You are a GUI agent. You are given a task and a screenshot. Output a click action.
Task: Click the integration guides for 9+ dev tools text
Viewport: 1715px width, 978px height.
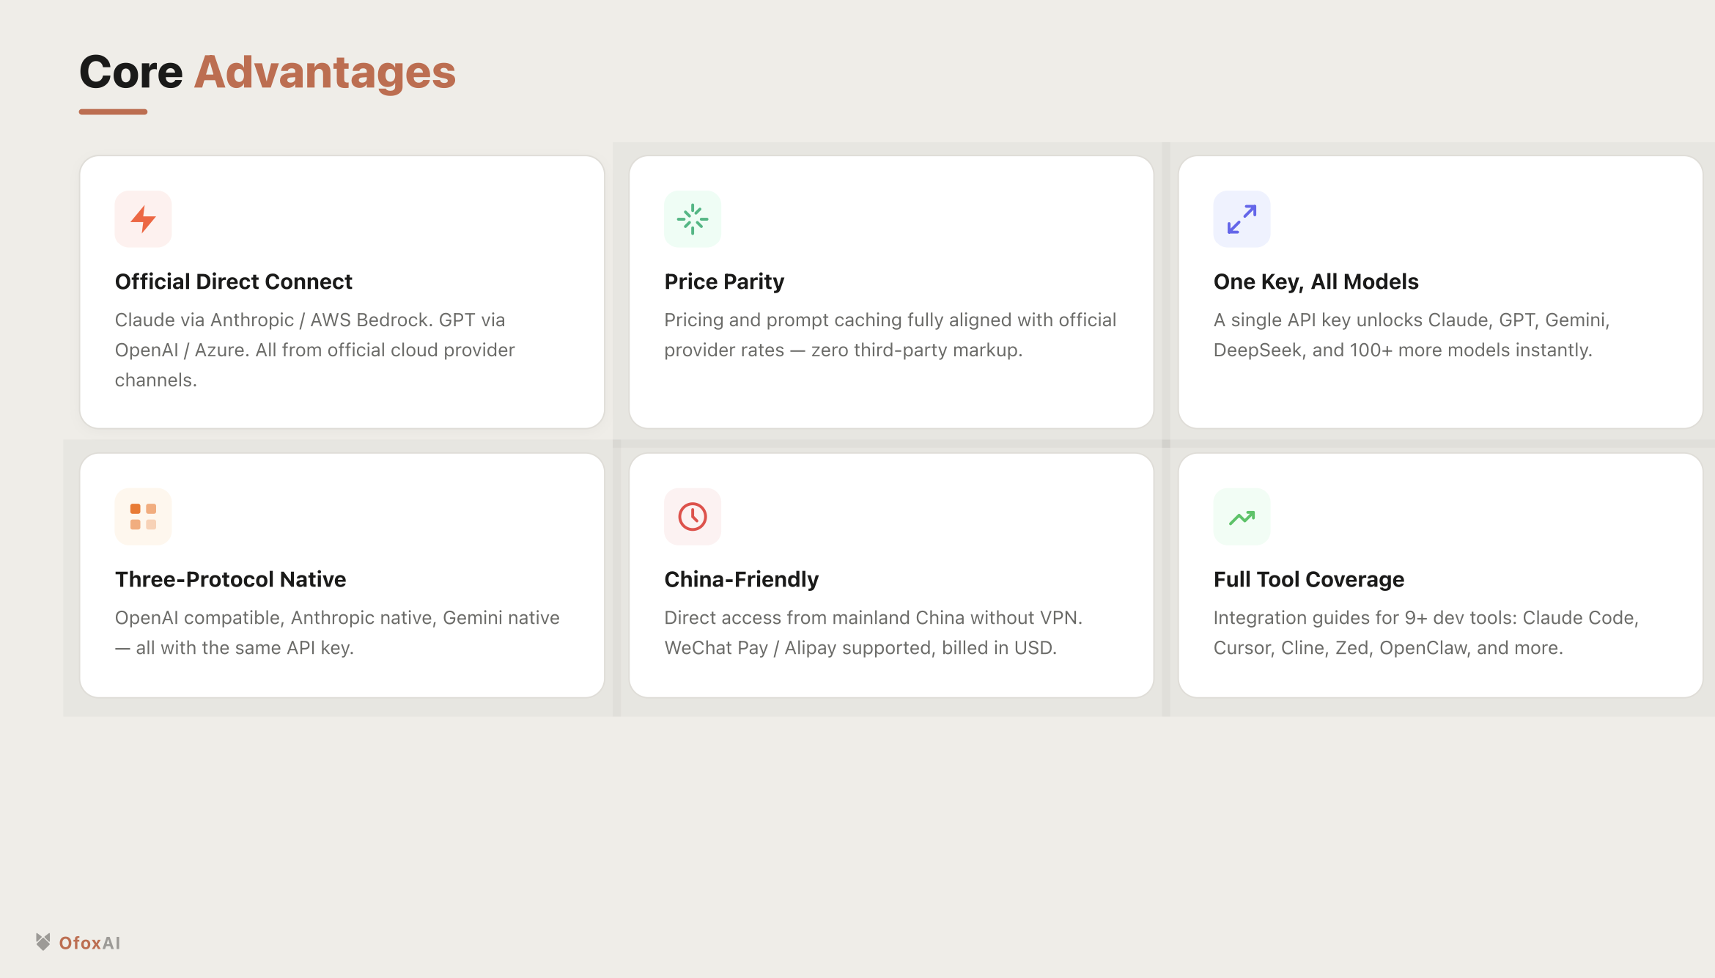pos(1426,633)
